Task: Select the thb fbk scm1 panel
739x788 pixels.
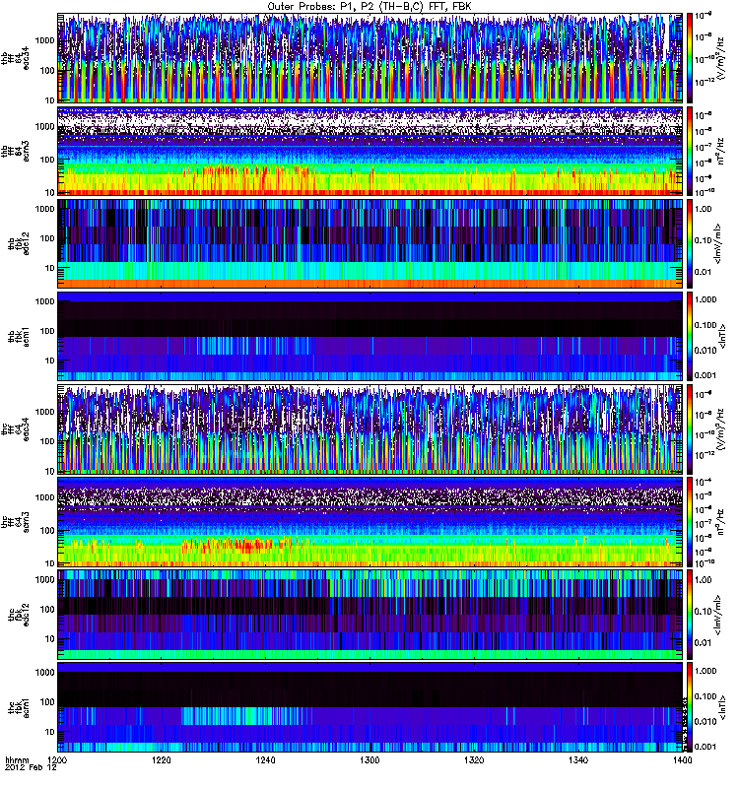Action: [x=369, y=335]
